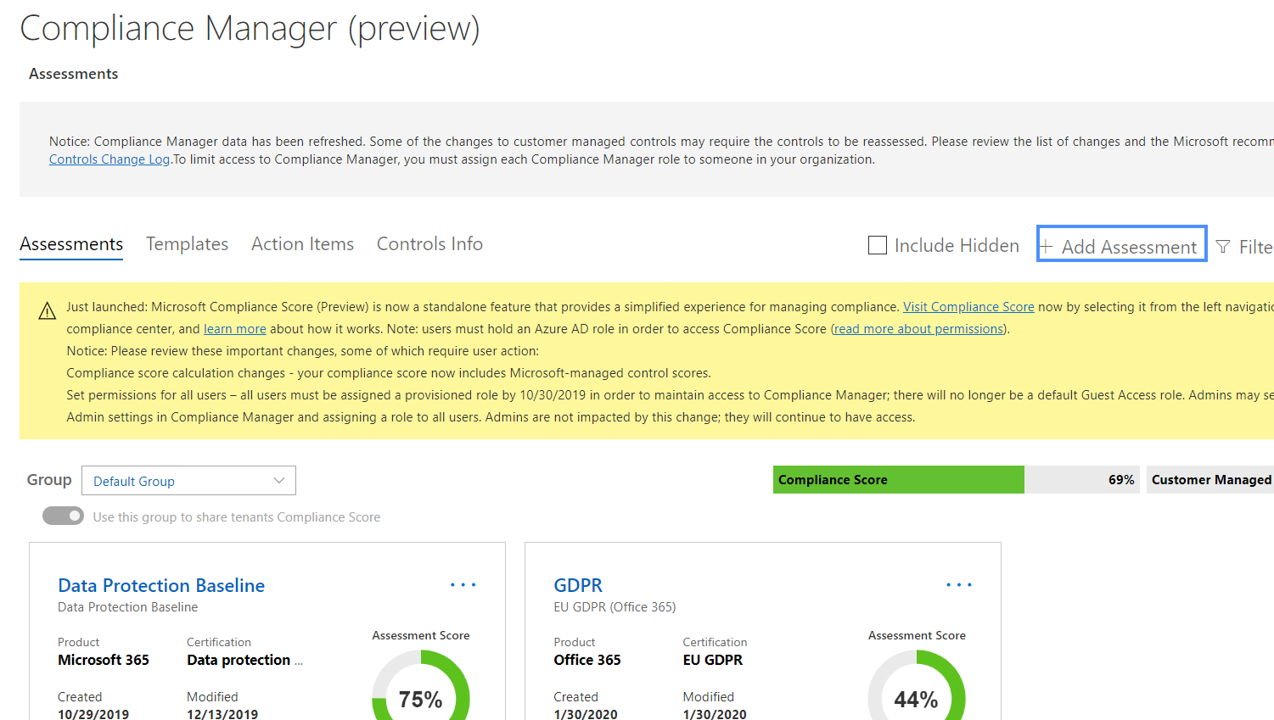Viewport: 1274px width, 720px height.
Task: Switch to the Templates tab
Action: click(187, 244)
